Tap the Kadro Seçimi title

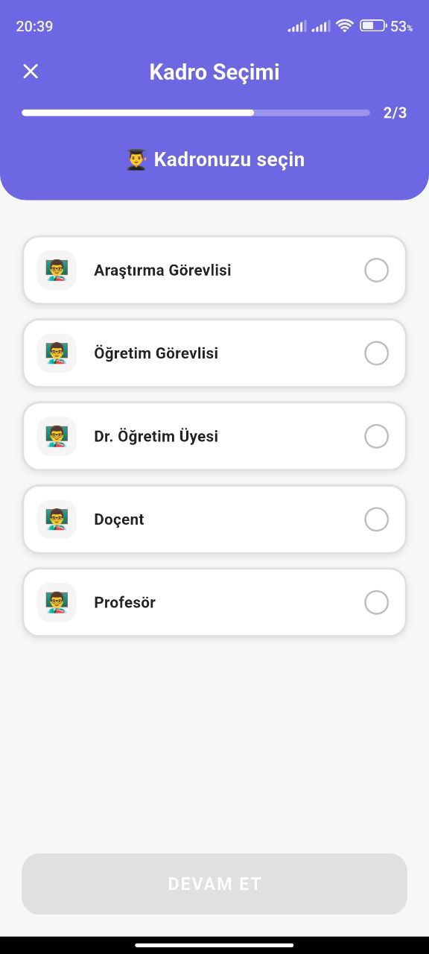click(x=214, y=72)
